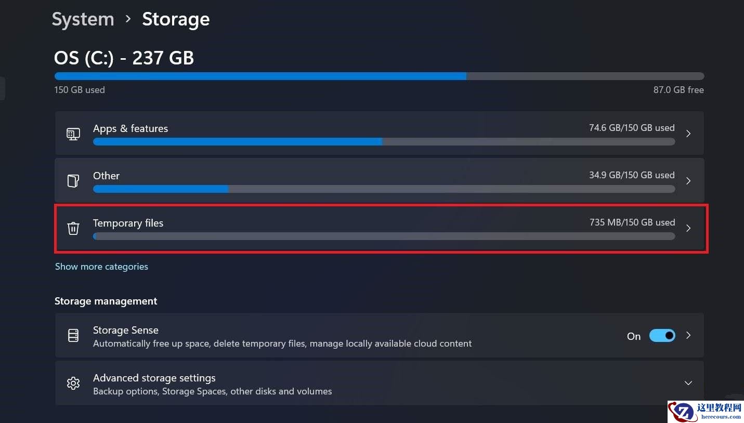This screenshot has width=744, height=423.
Task: Open Temporary files via its right arrow
Action: pyautogui.click(x=688, y=228)
